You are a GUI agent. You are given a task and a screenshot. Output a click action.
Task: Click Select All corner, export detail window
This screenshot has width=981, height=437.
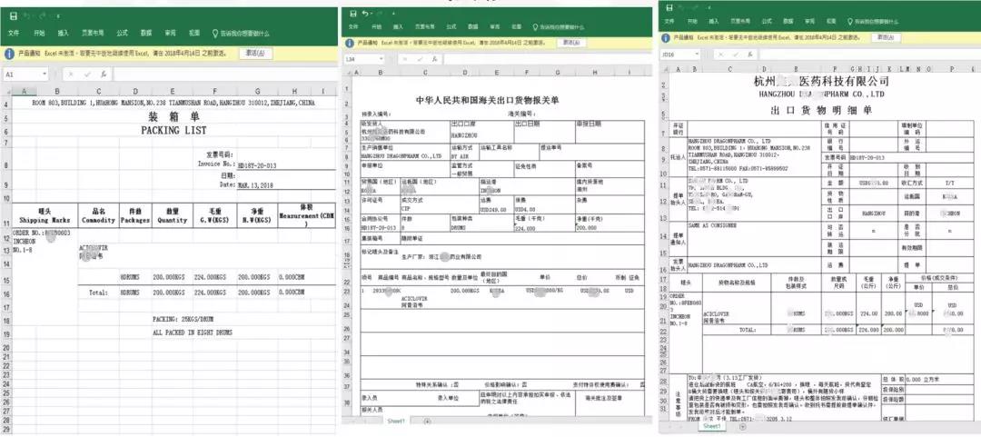[665, 69]
